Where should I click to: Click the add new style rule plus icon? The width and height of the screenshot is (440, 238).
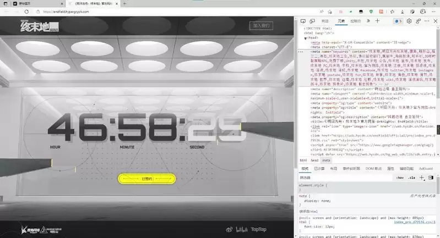[x=422, y=178]
